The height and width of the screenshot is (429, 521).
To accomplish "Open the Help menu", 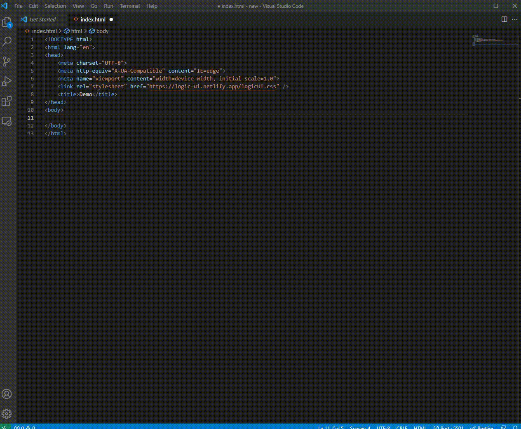I will [x=152, y=6].
